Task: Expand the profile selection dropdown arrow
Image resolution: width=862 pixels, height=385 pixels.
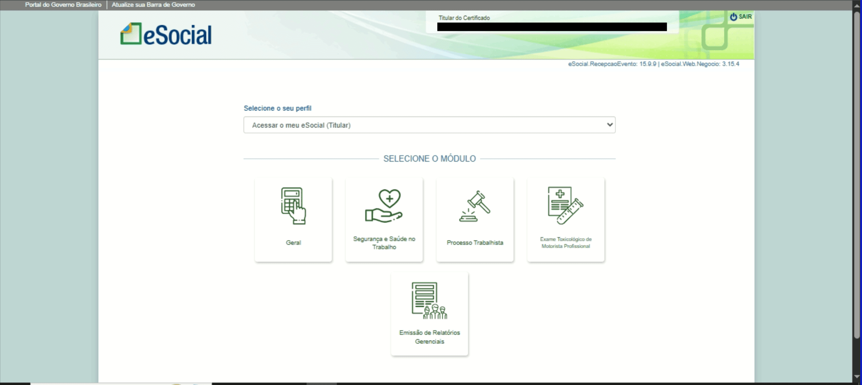Action: click(609, 125)
